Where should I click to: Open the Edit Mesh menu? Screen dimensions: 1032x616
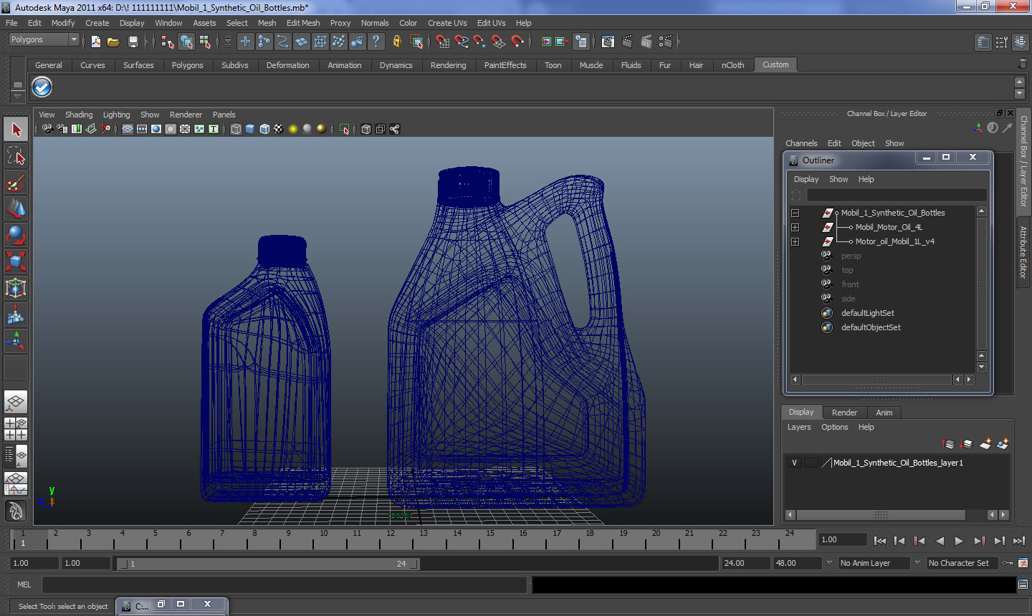(303, 23)
